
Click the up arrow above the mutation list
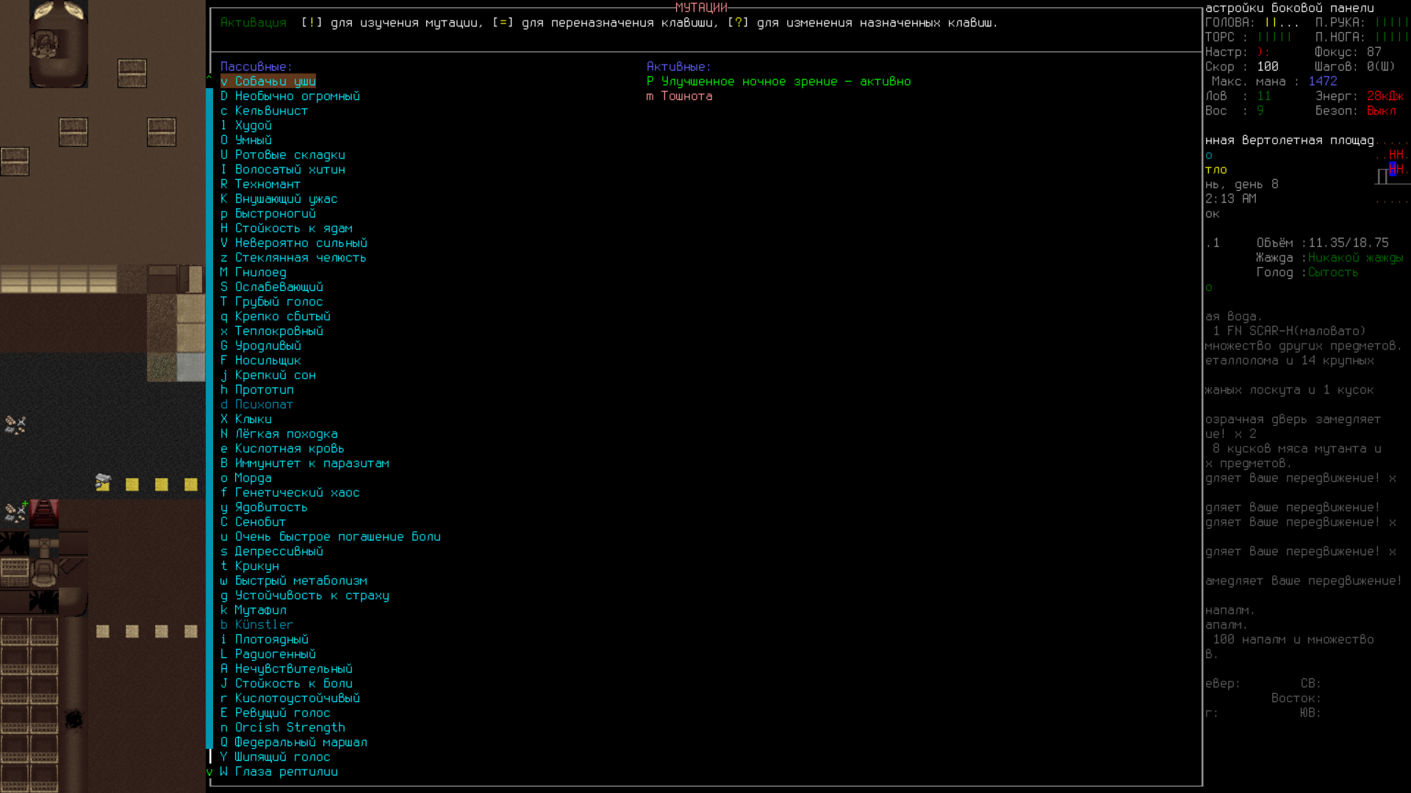click(209, 76)
